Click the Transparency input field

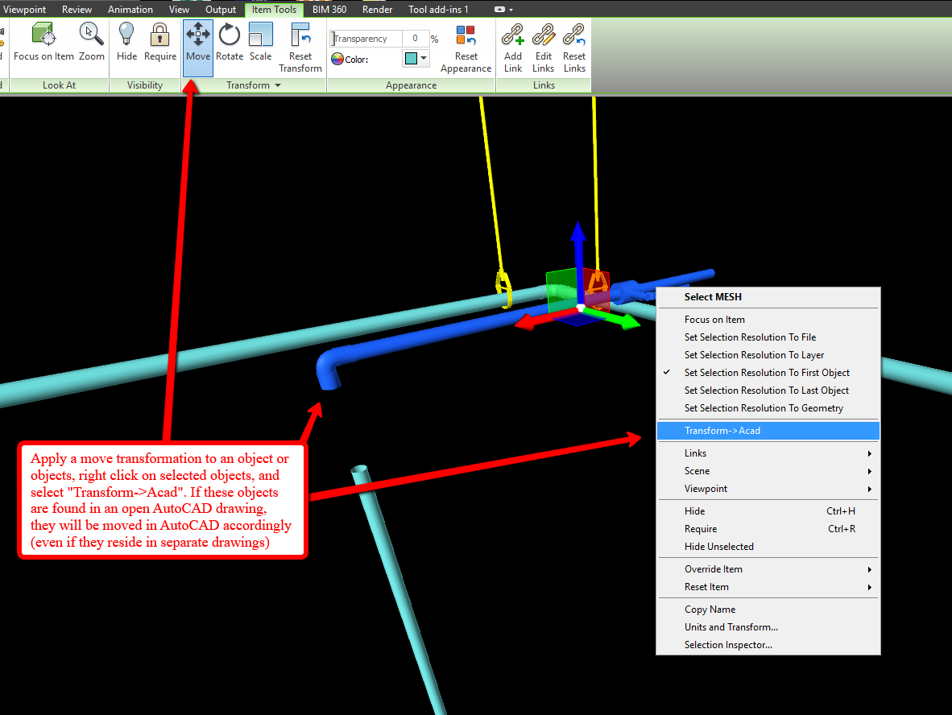[x=366, y=39]
